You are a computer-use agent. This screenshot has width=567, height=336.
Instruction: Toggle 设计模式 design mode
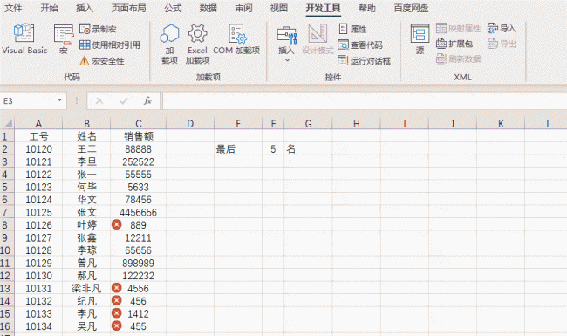click(318, 40)
